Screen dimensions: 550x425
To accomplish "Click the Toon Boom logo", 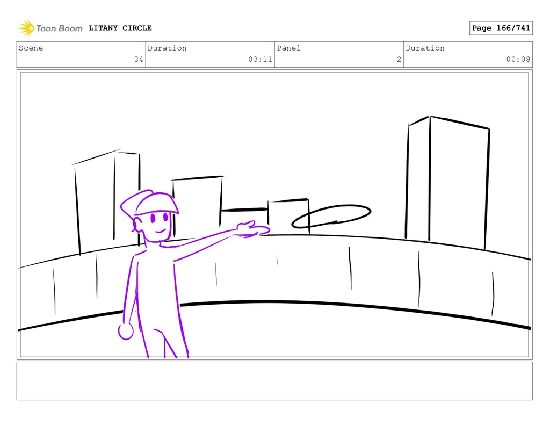I will 50,28.
